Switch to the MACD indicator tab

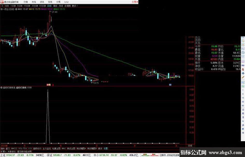(14, 148)
